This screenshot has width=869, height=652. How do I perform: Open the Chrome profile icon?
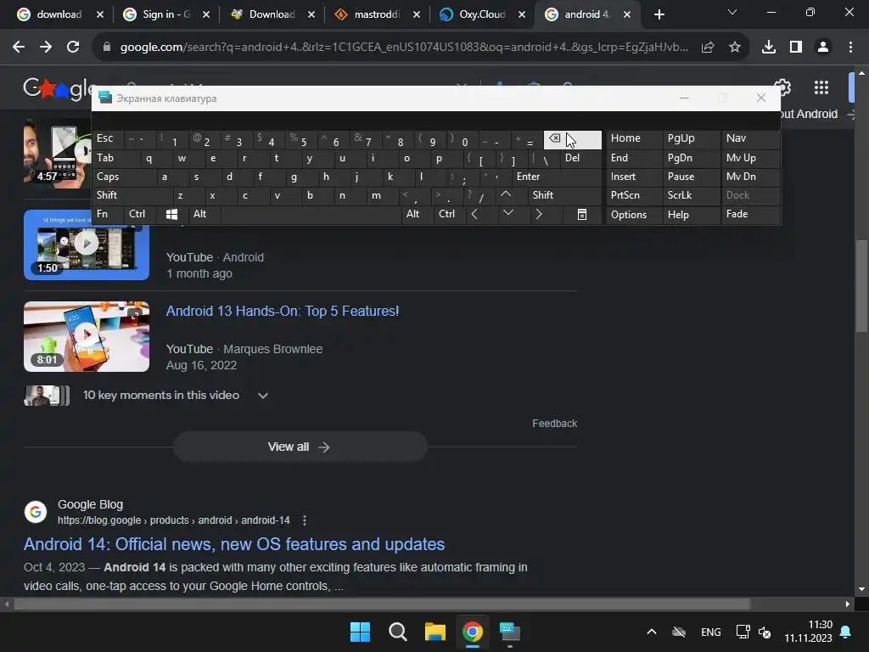coord(823,48)
